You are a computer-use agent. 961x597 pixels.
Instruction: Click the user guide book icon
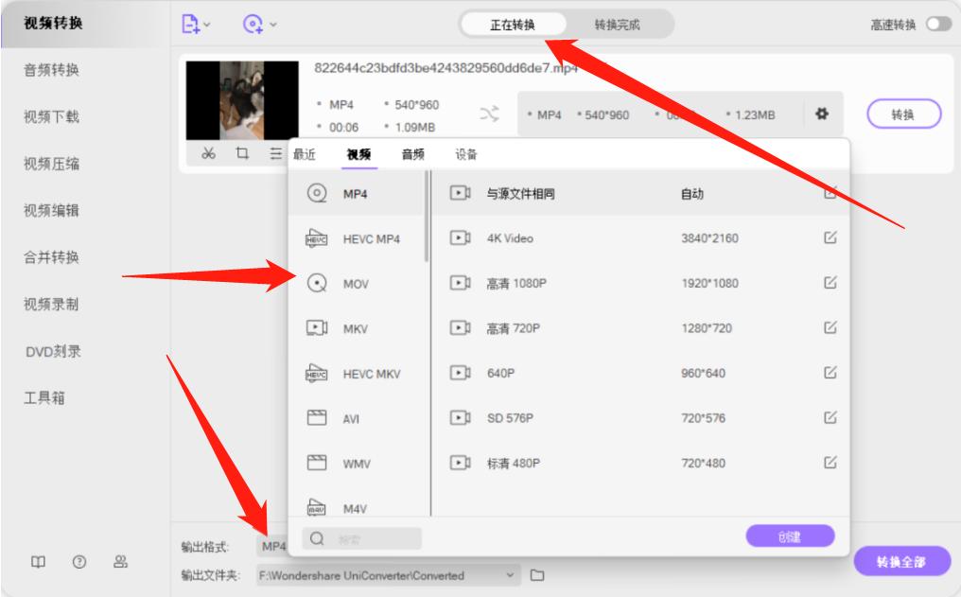38,561
